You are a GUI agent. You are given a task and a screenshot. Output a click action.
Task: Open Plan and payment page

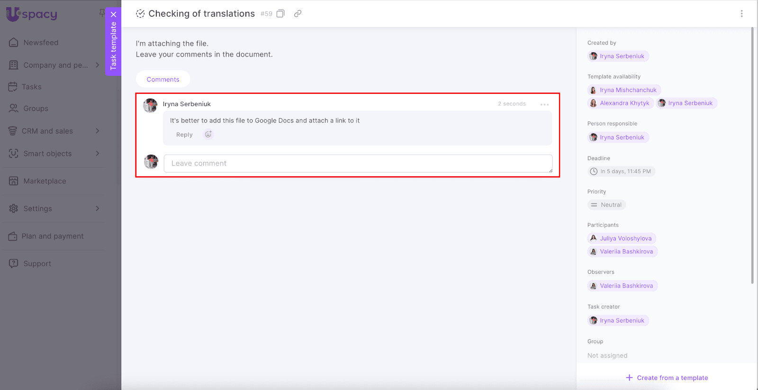[x=52, y=236]
